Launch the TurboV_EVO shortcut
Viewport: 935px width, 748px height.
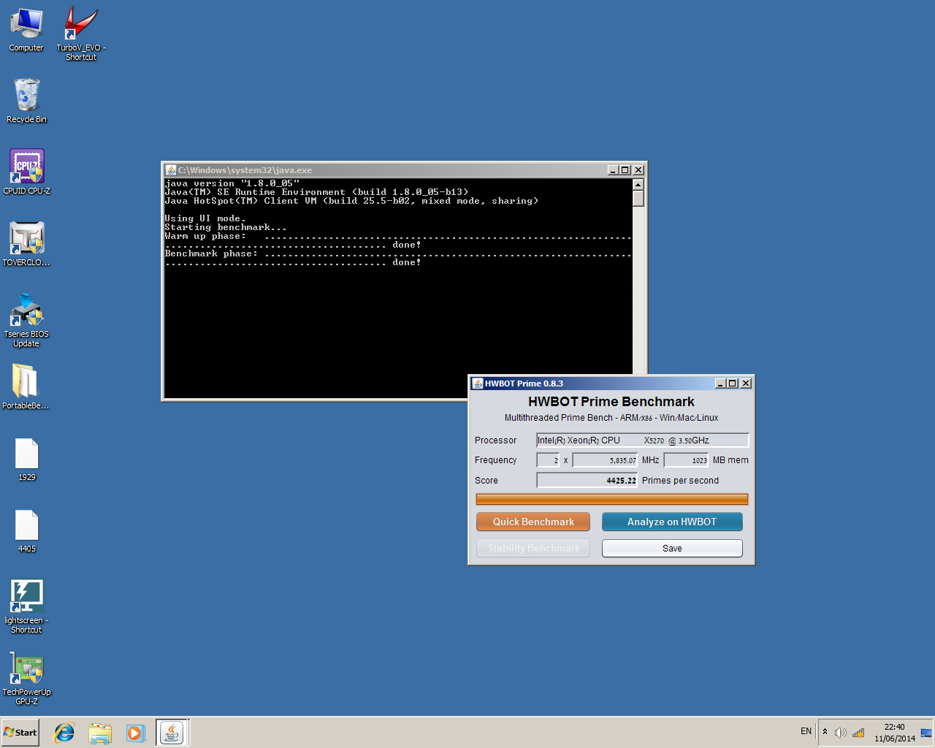[x=81, y=34]
